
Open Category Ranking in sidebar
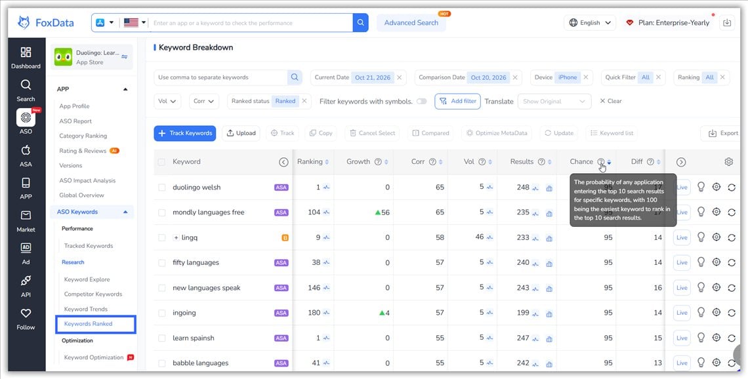tap(83, 136)
